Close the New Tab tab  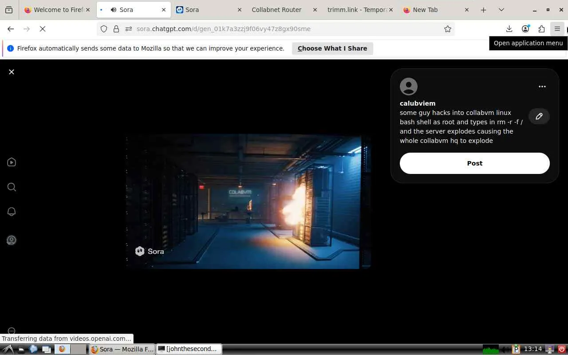466,10
